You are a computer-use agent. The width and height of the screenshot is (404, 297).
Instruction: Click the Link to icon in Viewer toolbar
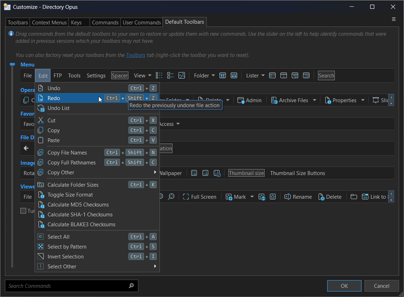[365, 197]
